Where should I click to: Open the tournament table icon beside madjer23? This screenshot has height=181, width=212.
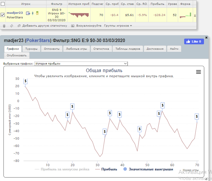coord(28,13)
